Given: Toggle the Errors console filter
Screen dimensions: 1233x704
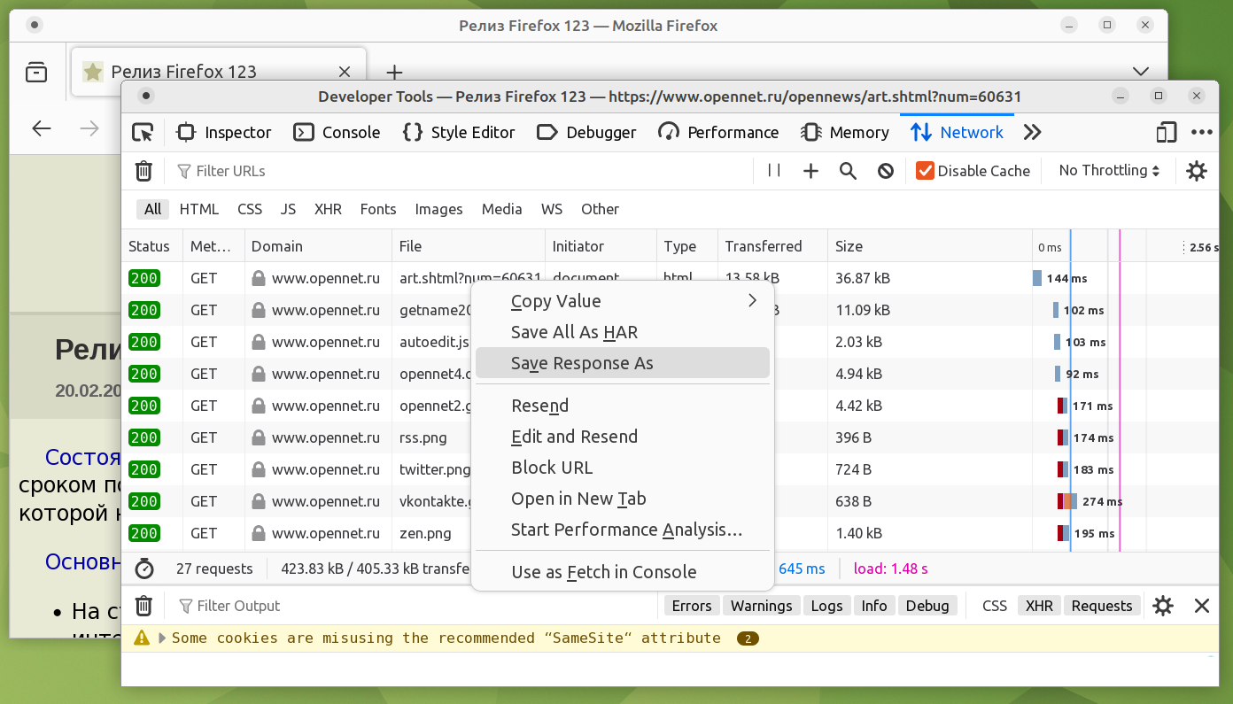Looking at the screenshot, I should point(691,606).
